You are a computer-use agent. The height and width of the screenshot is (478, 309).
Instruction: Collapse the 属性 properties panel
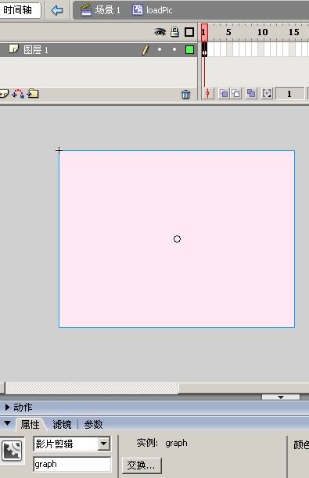[7, 423]
